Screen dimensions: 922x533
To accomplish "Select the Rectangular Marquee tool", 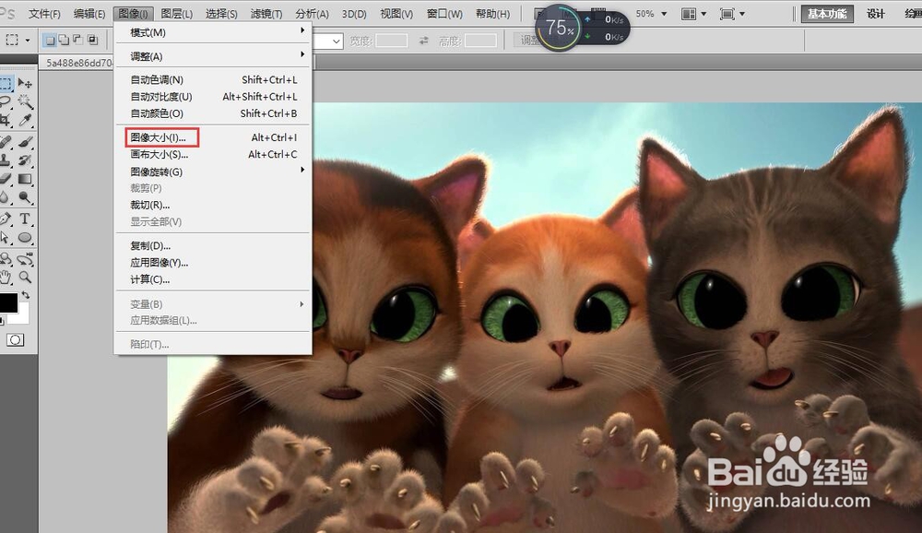I will point(6,84).
